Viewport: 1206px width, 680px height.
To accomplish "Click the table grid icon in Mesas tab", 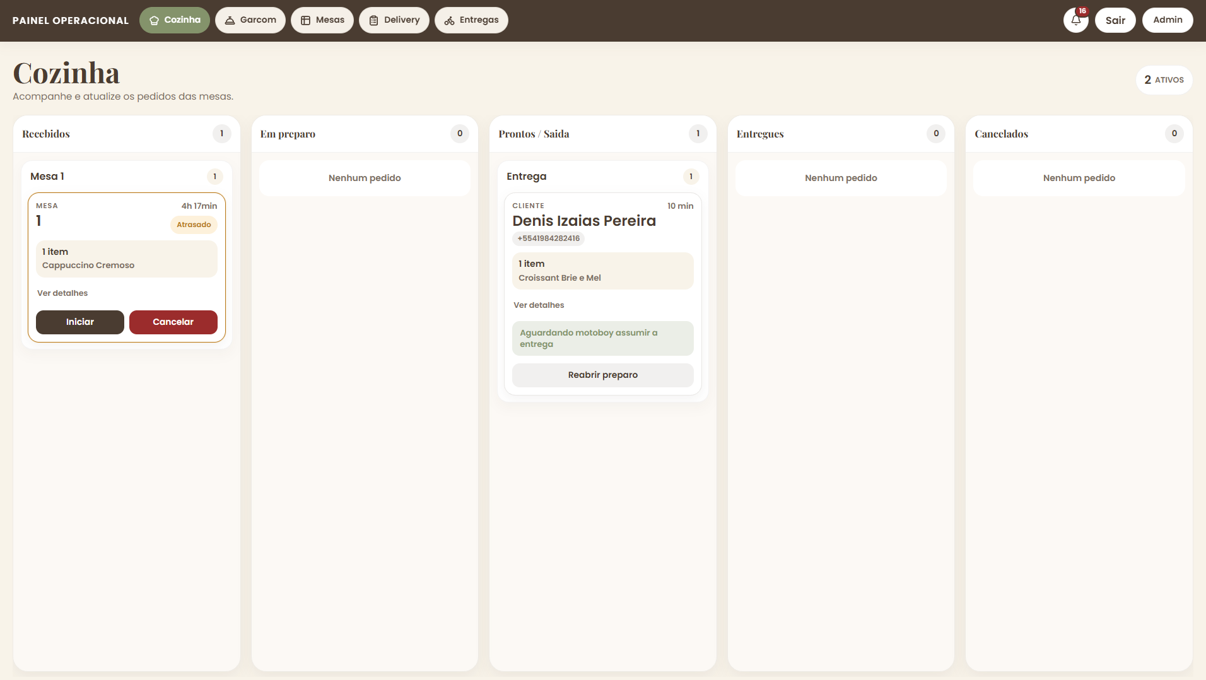I will click(305, 20).
